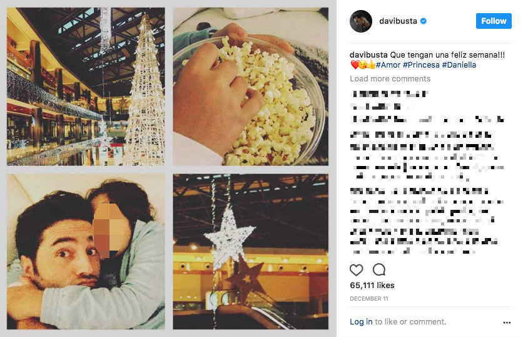Image resolution: width=523 pixels, height=337 pixels.
Task: Select the popcorn bowl photo
Action: [x=250, y=86]
